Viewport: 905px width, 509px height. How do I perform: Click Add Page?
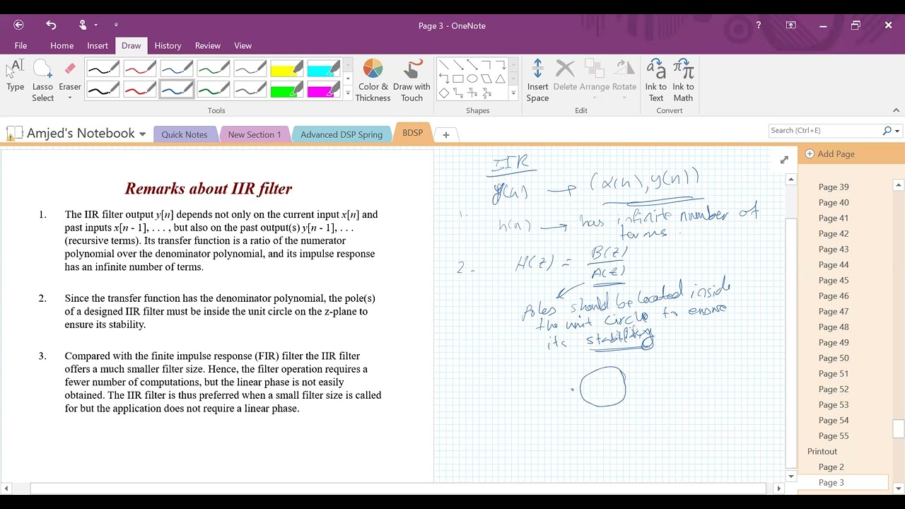point(830,153)
